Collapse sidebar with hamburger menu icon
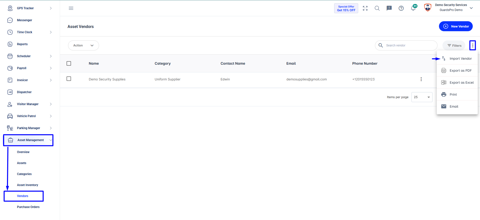Image resolution: width=480 pixels, height=220 pixels. coord(71,8)
